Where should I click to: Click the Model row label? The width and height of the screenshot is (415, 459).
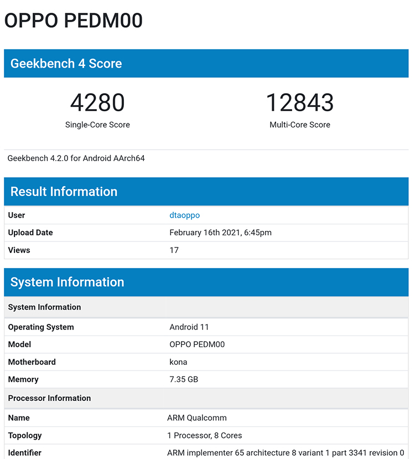point(19,344)
